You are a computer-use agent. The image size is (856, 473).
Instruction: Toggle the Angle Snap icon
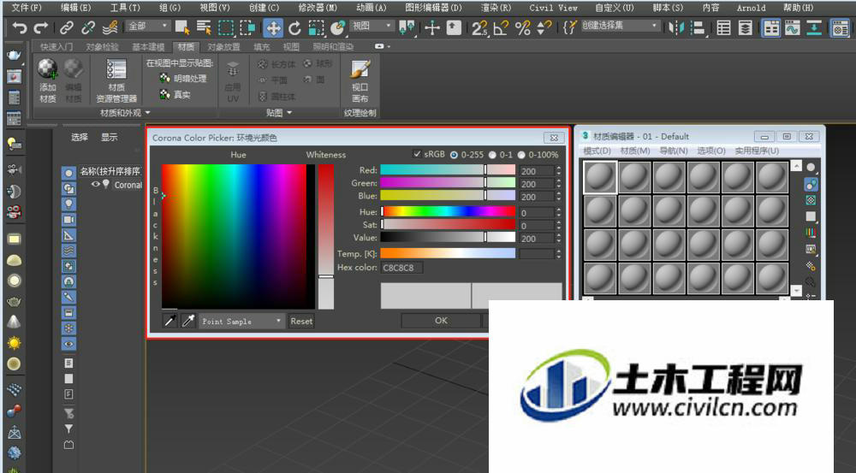click(x=501, y=28)
